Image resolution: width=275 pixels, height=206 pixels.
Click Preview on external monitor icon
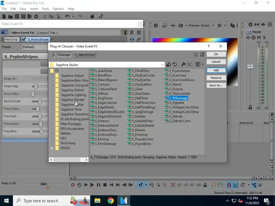[164, 25]
